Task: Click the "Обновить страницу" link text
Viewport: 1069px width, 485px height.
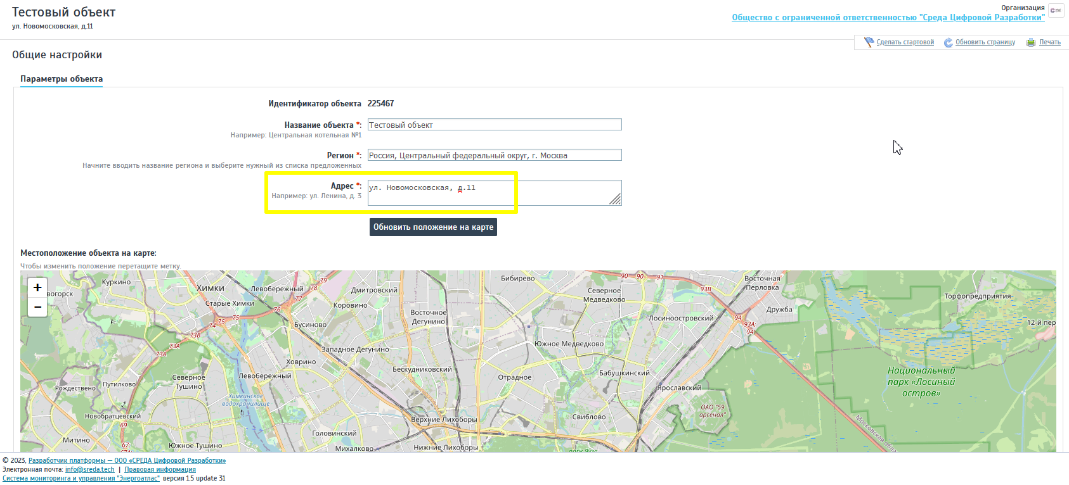Action: (x=985, y=42)
